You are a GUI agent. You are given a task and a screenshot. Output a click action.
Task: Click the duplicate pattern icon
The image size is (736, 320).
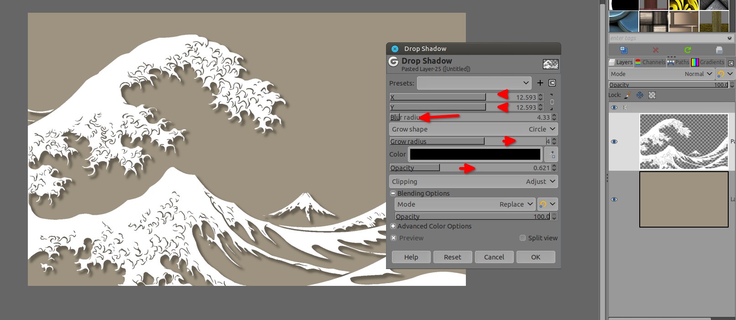point(624,50)
